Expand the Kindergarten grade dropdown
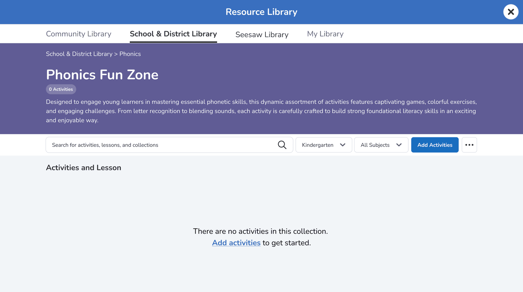Image resolution: width=523 pixels, height=292 pixels. (x=318, y=145)
